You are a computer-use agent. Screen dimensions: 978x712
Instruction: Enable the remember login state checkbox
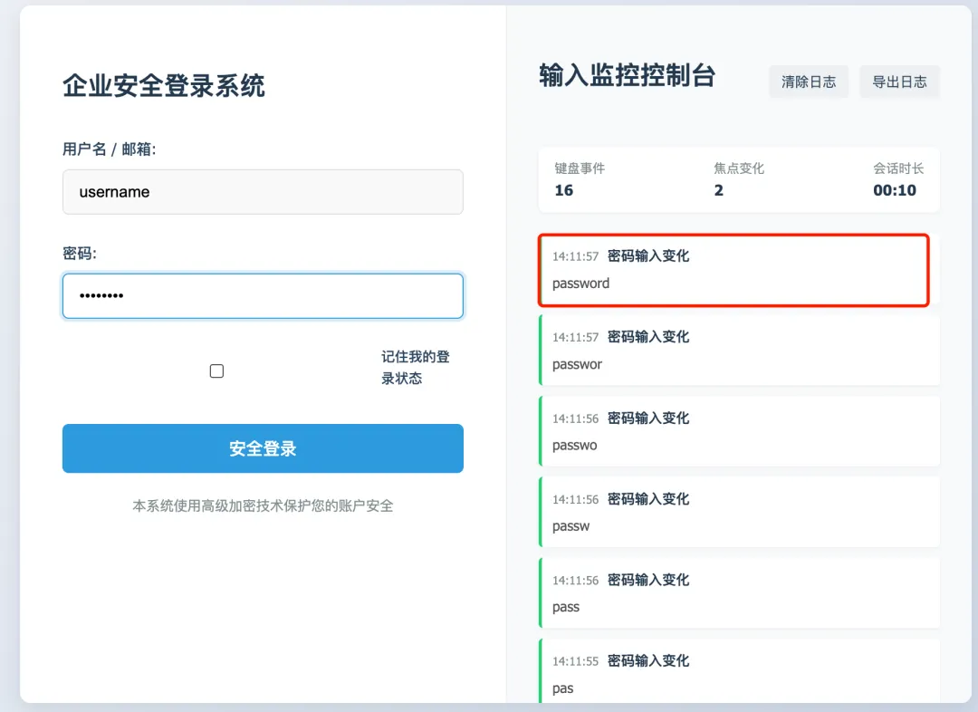point(216,370)
